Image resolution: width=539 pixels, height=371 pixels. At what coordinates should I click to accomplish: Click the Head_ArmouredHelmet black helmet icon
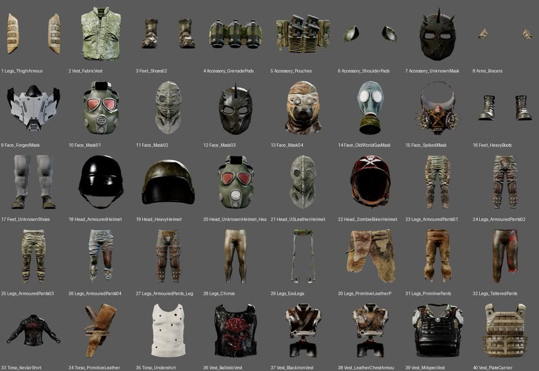pos(101,181)
